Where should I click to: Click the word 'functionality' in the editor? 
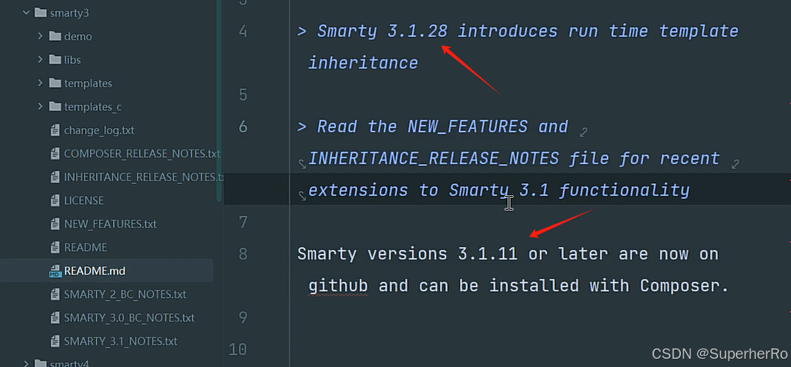624,191
